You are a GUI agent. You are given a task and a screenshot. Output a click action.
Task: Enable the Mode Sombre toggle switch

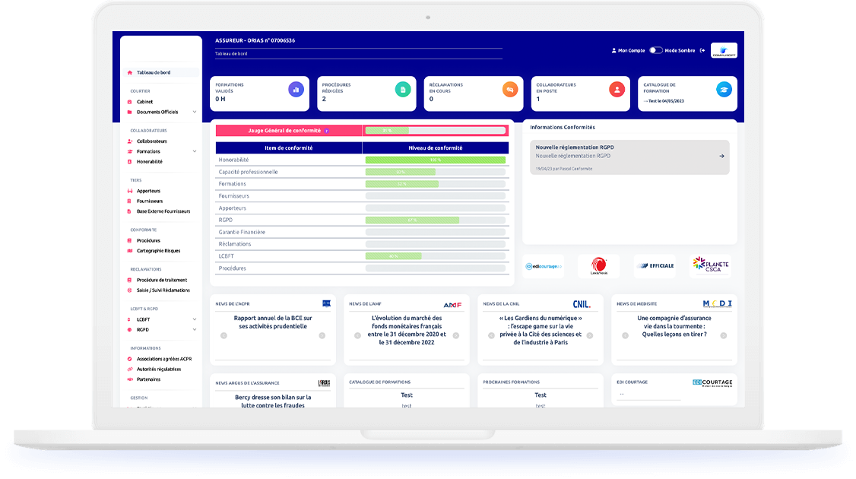click(655, 51)
